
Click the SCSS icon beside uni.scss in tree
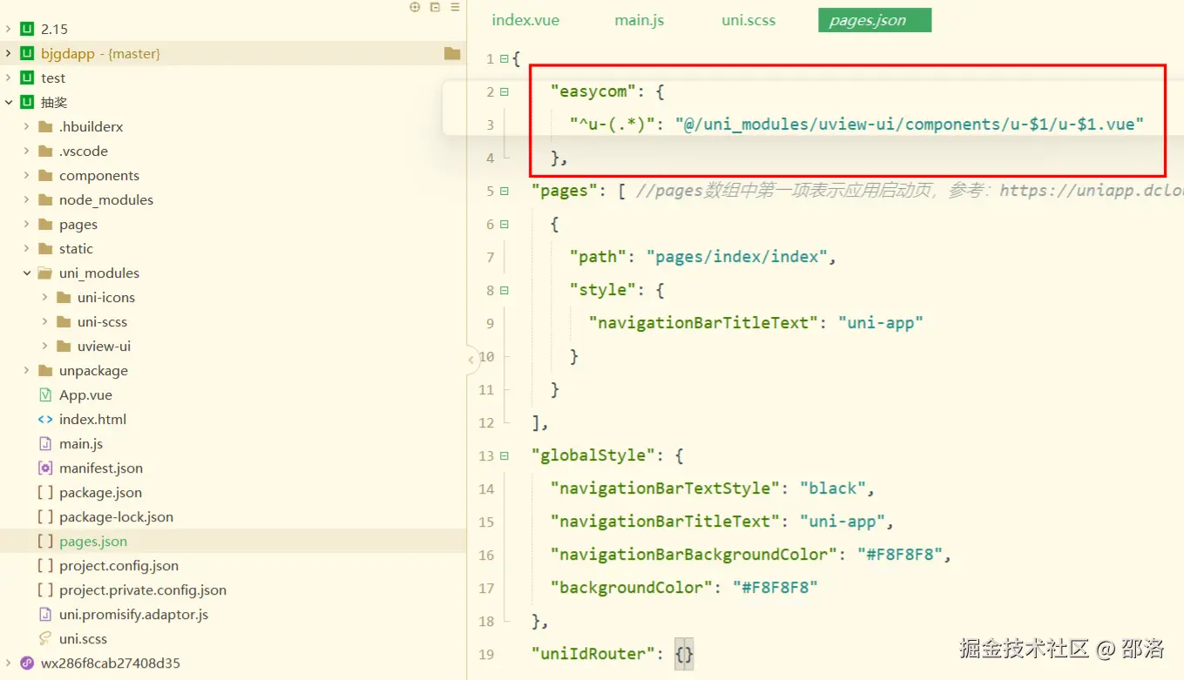coord(45,638)
